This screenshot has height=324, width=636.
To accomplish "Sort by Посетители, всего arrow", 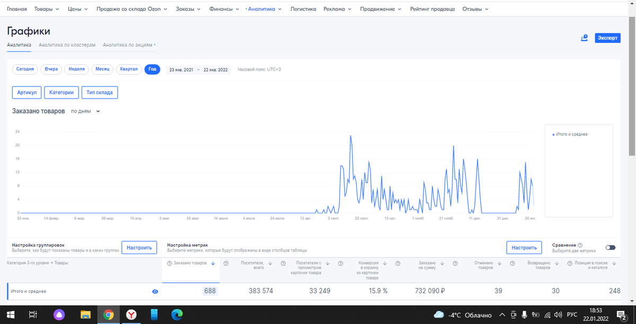I will (270, 263).
